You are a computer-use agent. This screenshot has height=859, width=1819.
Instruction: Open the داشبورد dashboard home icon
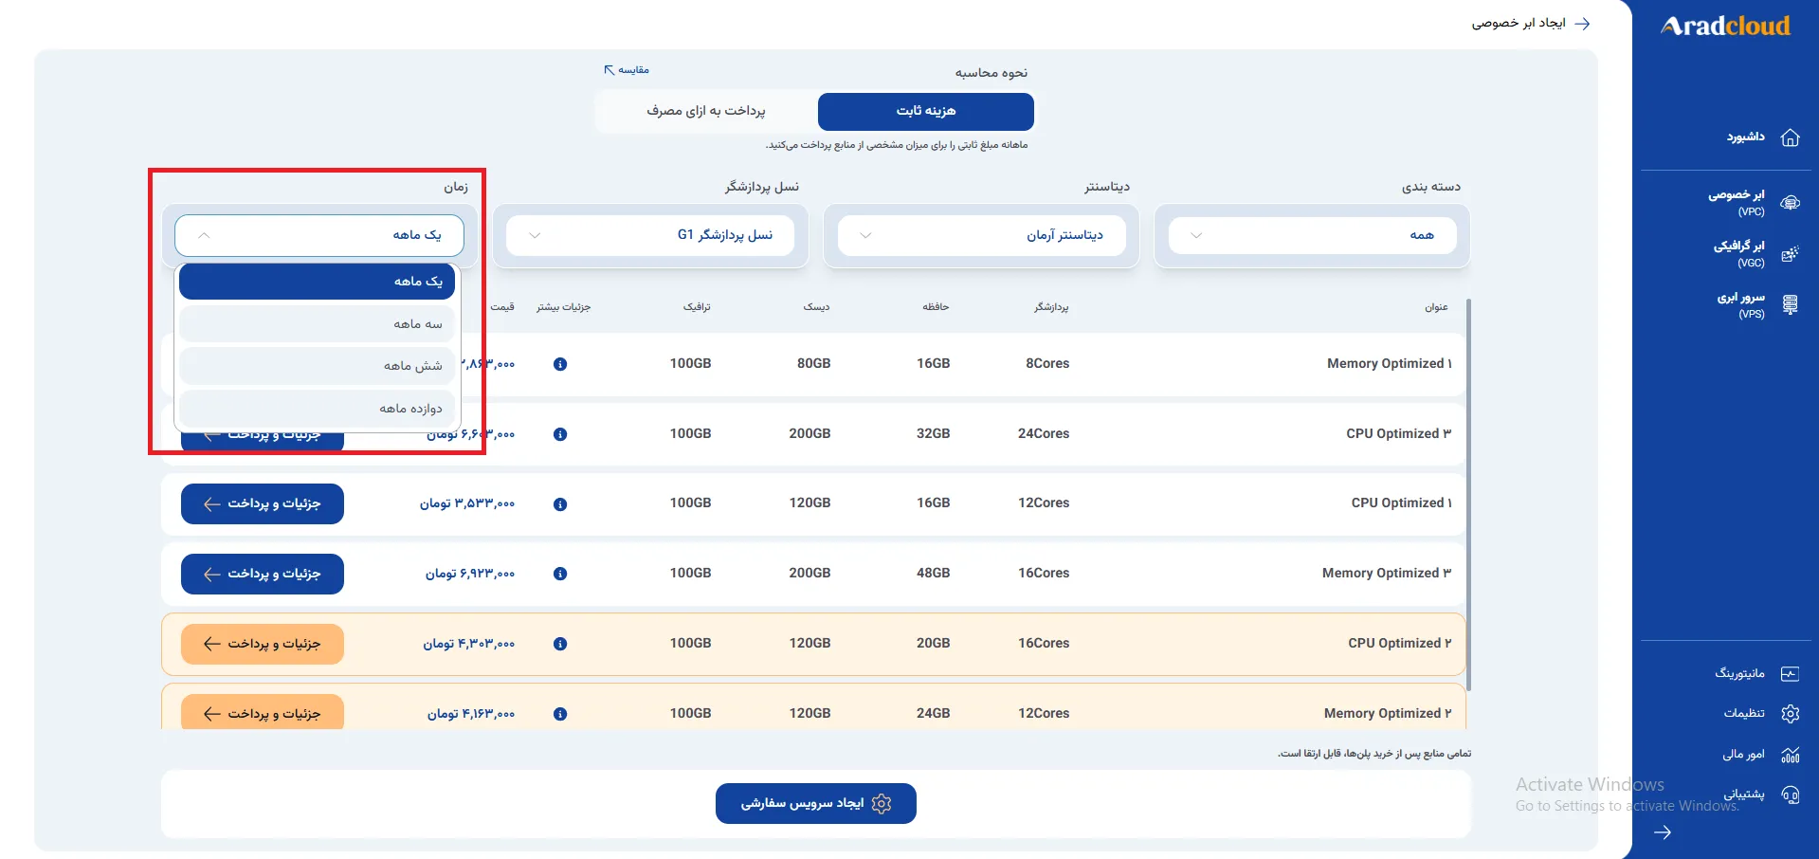(x=1790, y=137)
